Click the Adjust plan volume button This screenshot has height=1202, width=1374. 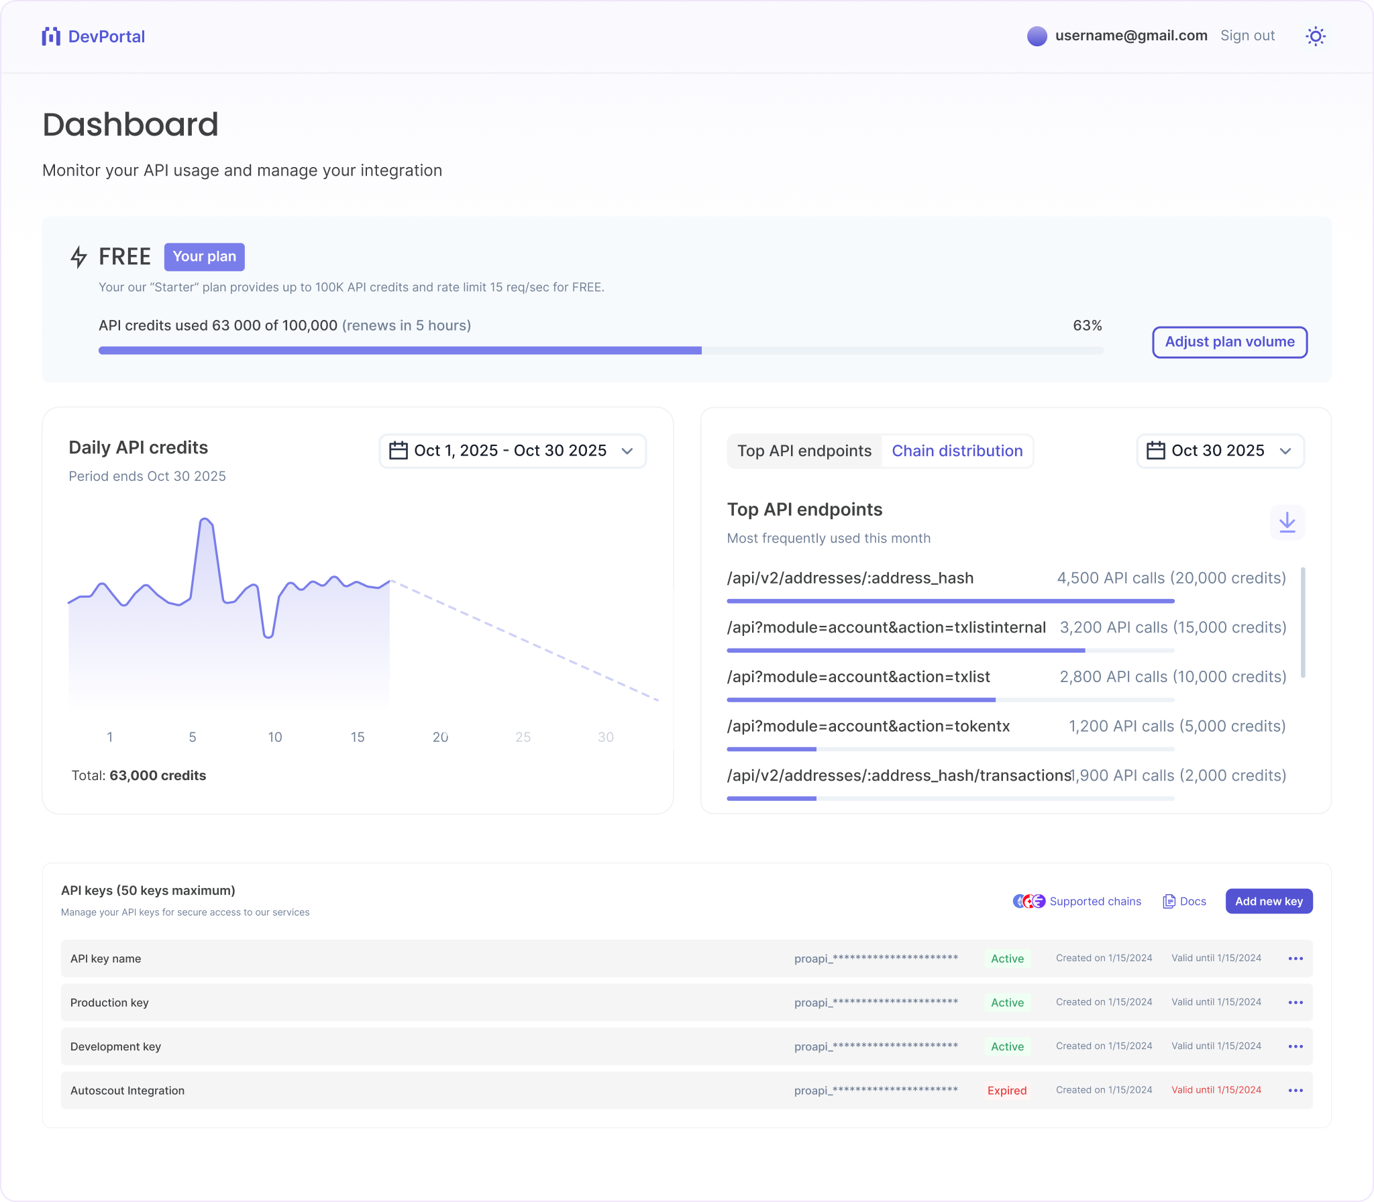tap(1230, 342)
